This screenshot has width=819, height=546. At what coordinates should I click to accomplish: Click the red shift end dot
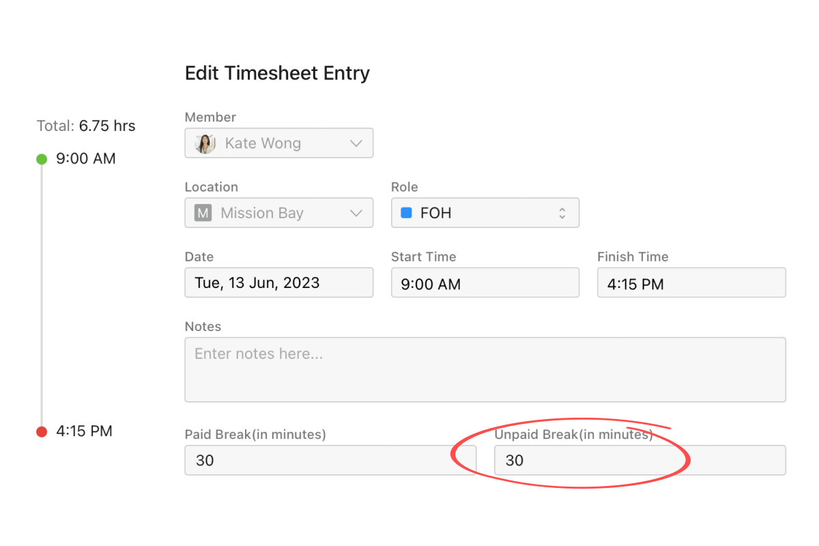pos(41,431)
